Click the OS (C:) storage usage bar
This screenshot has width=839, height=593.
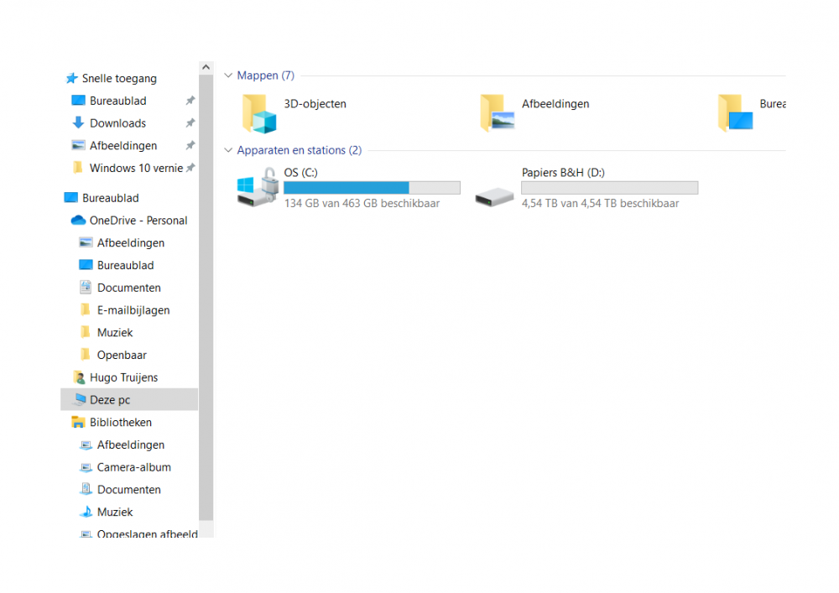(371, 187)
